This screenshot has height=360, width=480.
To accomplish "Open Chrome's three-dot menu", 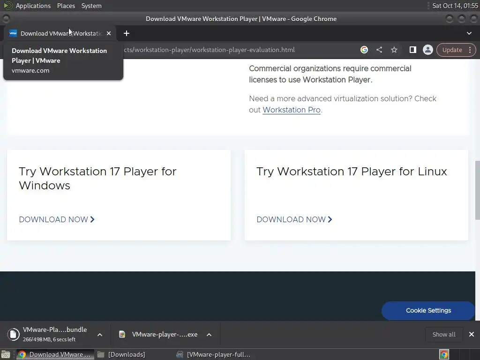I will click(x=470, y=50).
